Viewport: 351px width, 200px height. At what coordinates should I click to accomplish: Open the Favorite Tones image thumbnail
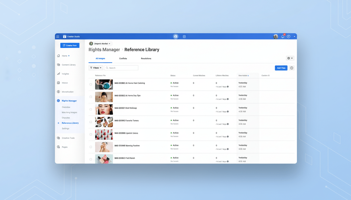[104, 122]
